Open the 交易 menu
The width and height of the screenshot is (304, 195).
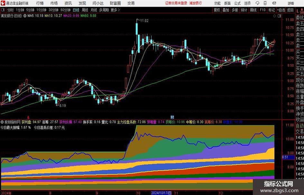131,3
